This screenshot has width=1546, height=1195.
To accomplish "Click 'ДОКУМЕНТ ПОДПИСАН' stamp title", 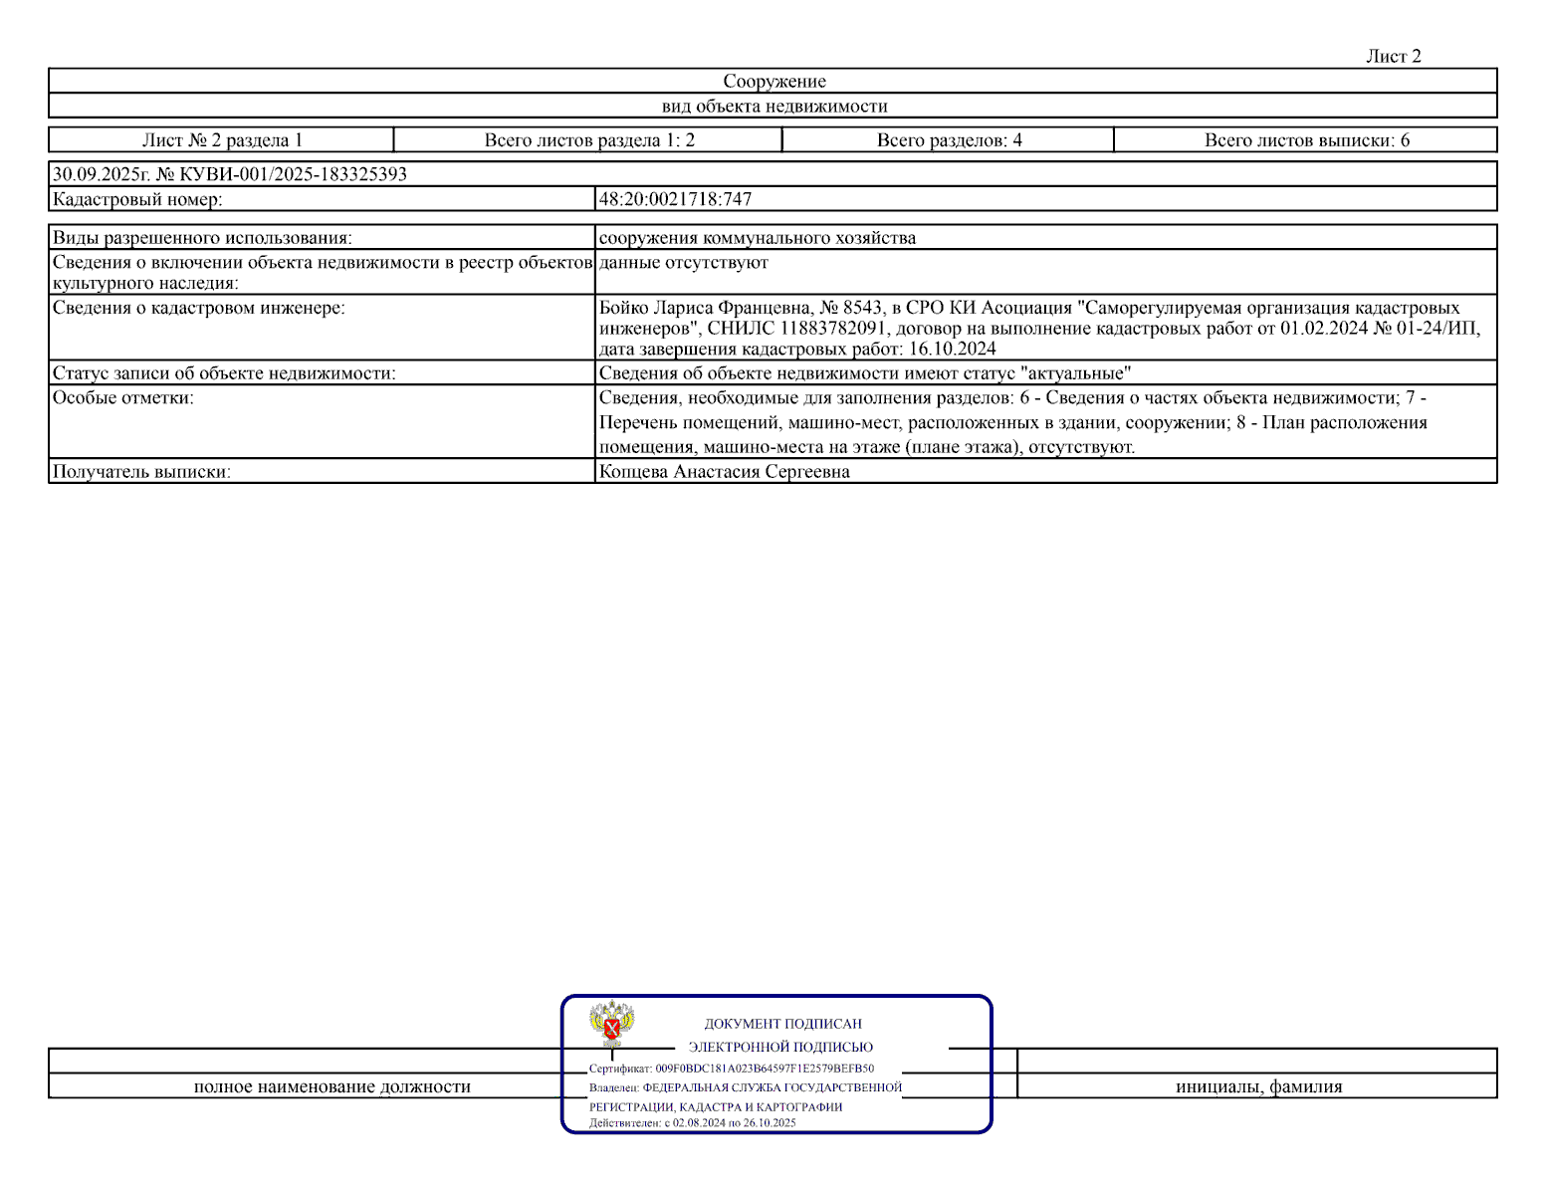I will (x=782, y=1024).
